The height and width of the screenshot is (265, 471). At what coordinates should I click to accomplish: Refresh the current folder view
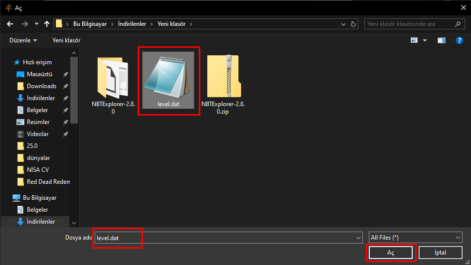[x=353, y=24]
